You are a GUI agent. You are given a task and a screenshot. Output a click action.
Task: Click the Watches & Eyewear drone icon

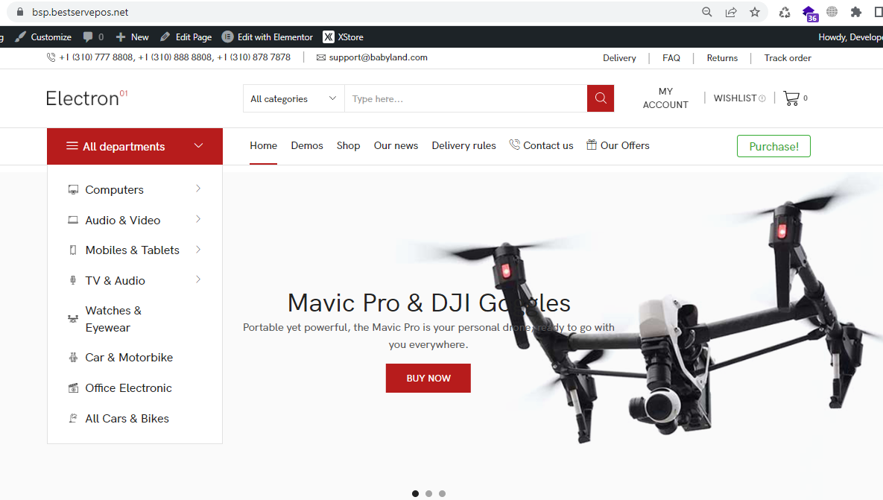pyautogui.click(x=72, y=319)
